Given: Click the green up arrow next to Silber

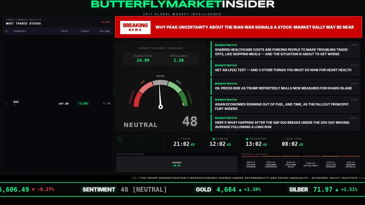Looking at the screenshot, I should click(337, 189).
